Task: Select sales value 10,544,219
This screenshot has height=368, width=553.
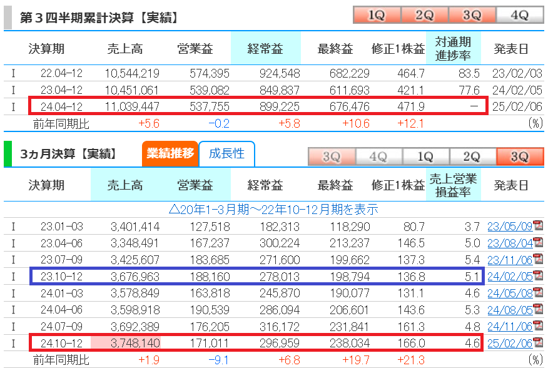Action: pos(132,73)
